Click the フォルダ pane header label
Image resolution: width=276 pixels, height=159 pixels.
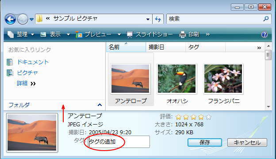pos(19,105)
